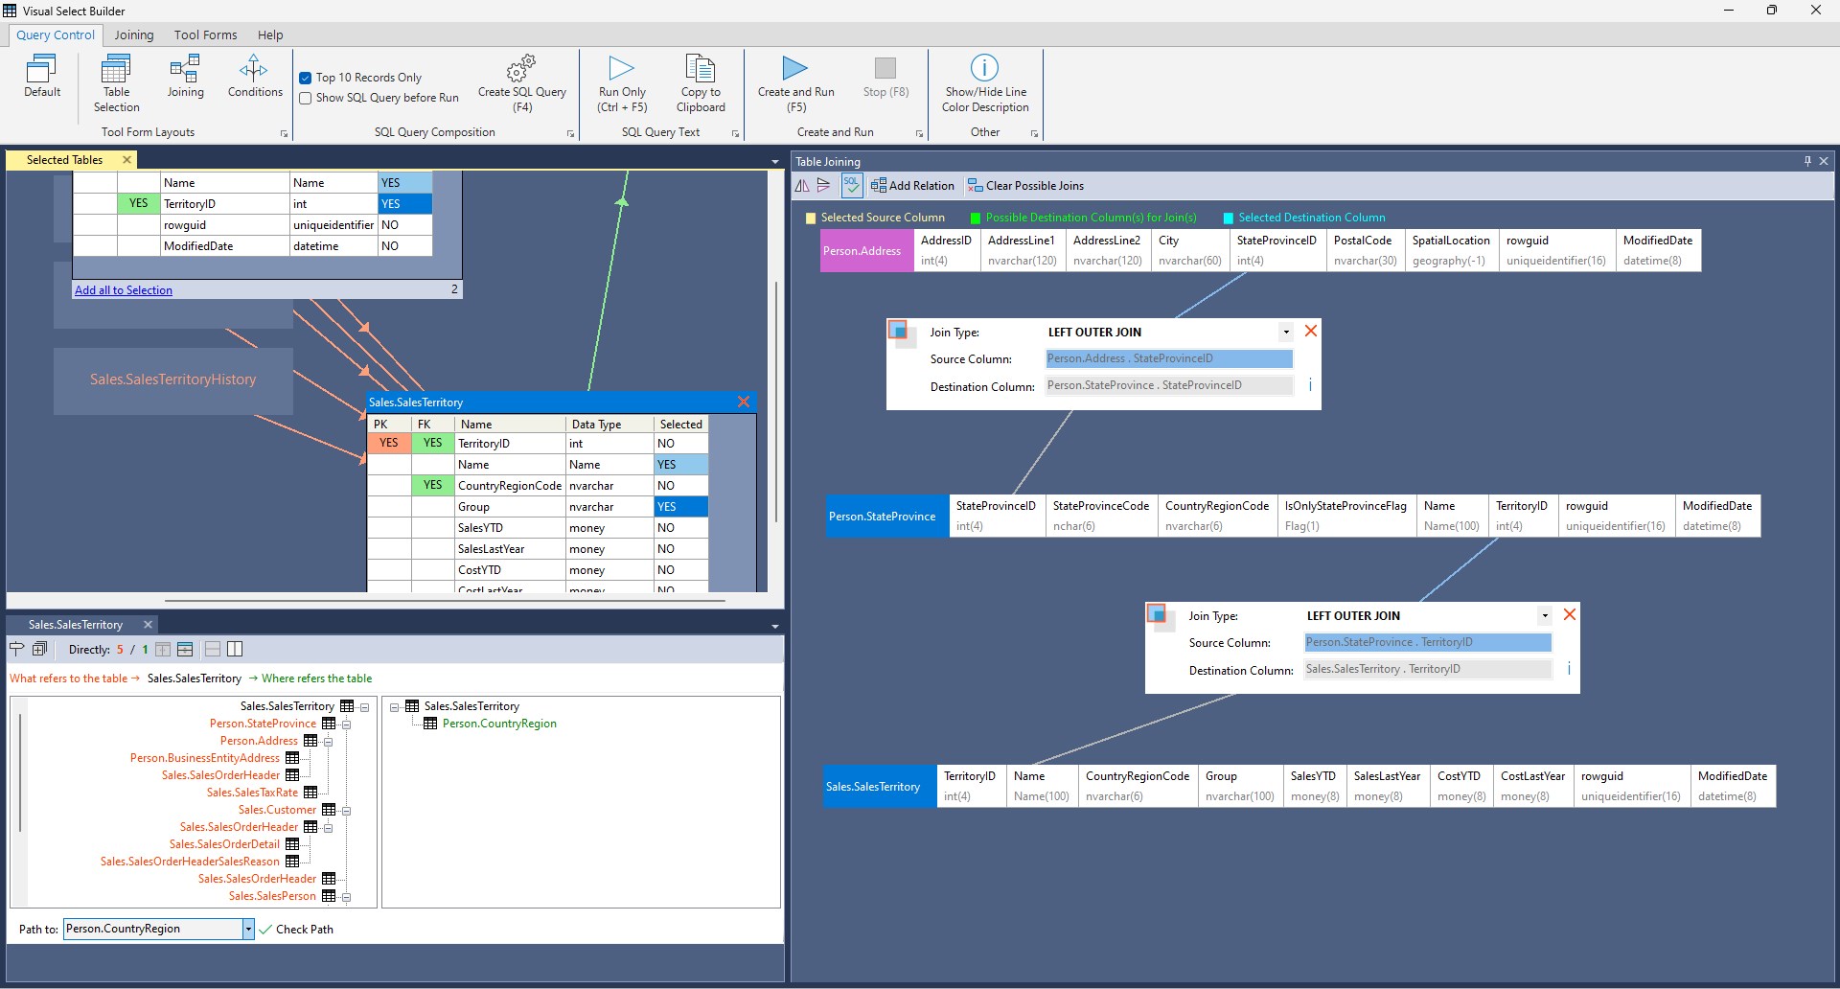This screenshot has height=989, width=1840.
Task: Click the table-row layout icon after Directly count
Action: 185,649
